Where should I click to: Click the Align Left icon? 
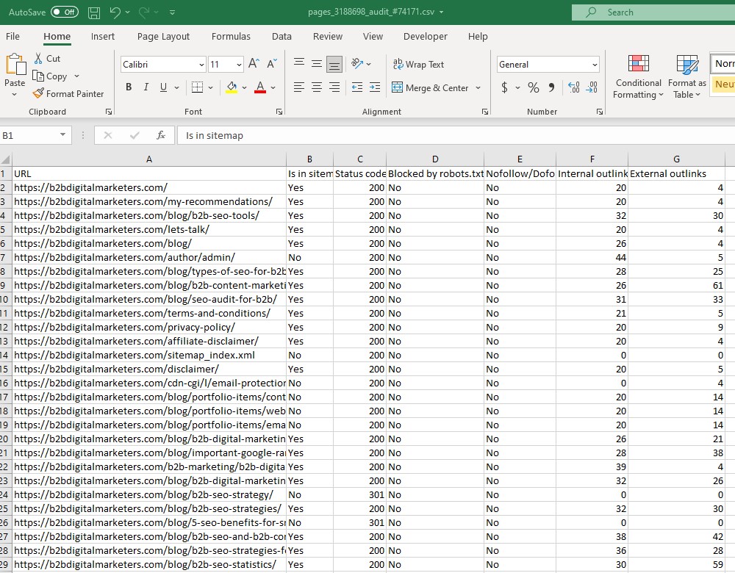tap(299, 87)
